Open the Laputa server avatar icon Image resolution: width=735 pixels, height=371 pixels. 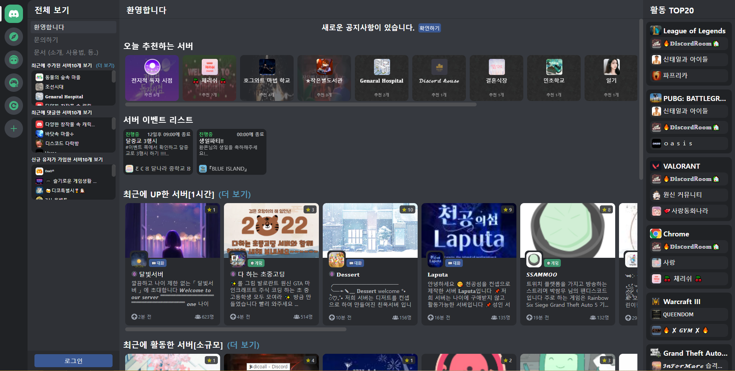tap(435, 260)
